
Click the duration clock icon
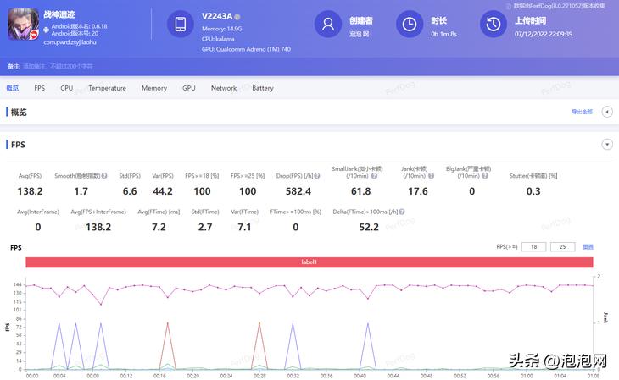coord(409,25)
